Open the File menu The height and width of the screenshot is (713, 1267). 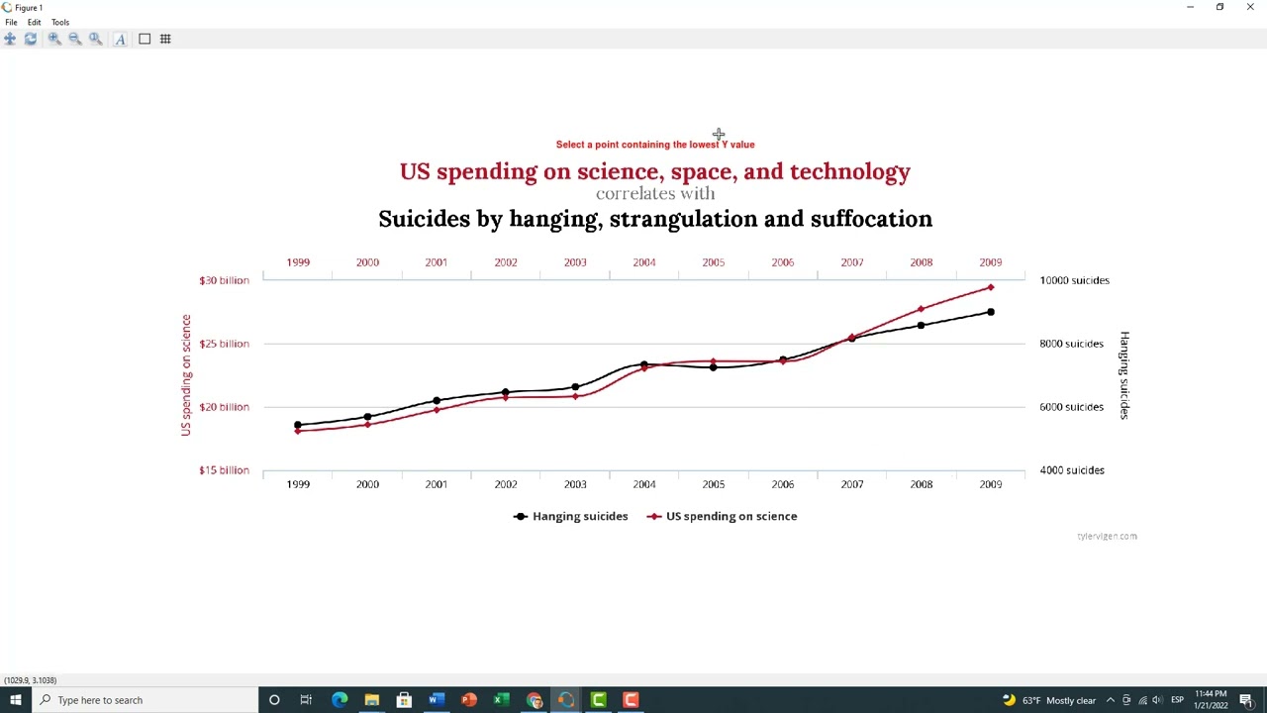[x=11, y=22]
